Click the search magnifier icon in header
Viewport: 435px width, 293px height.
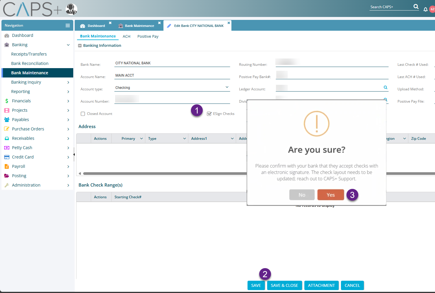click(416, 6)
